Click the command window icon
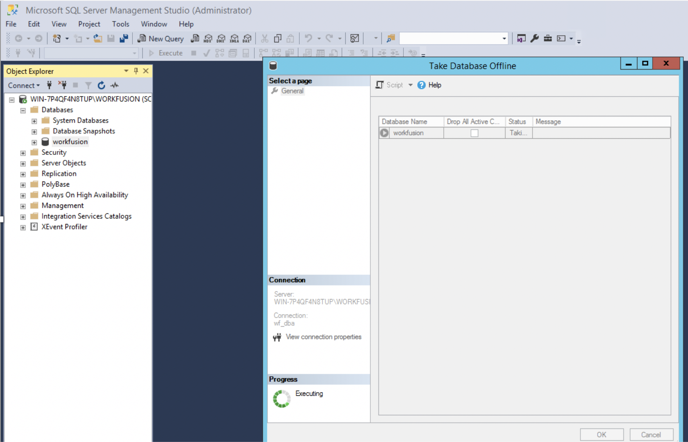 click(561, 39)
